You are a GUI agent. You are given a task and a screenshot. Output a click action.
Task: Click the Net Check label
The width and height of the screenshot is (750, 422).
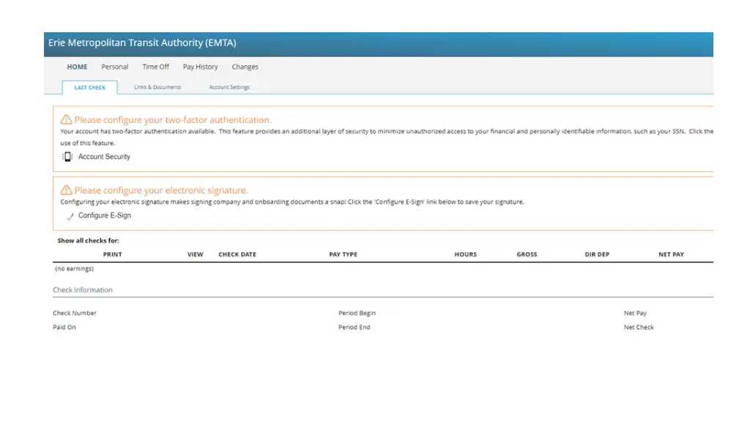pos(639,327)
